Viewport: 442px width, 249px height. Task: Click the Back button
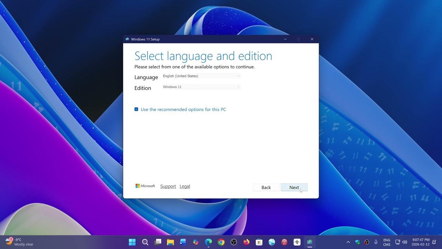coord(266,187)
